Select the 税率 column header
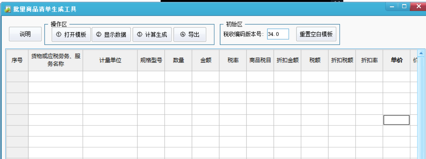This screenshot has width=426, height=159. [233, 60]
